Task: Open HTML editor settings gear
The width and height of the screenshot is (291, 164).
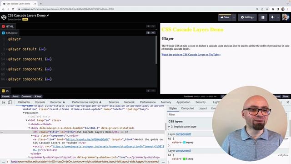Action: pyautogui.click(x=148, y=26)
